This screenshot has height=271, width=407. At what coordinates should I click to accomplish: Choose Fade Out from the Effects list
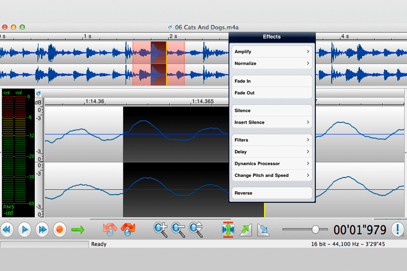272,93
